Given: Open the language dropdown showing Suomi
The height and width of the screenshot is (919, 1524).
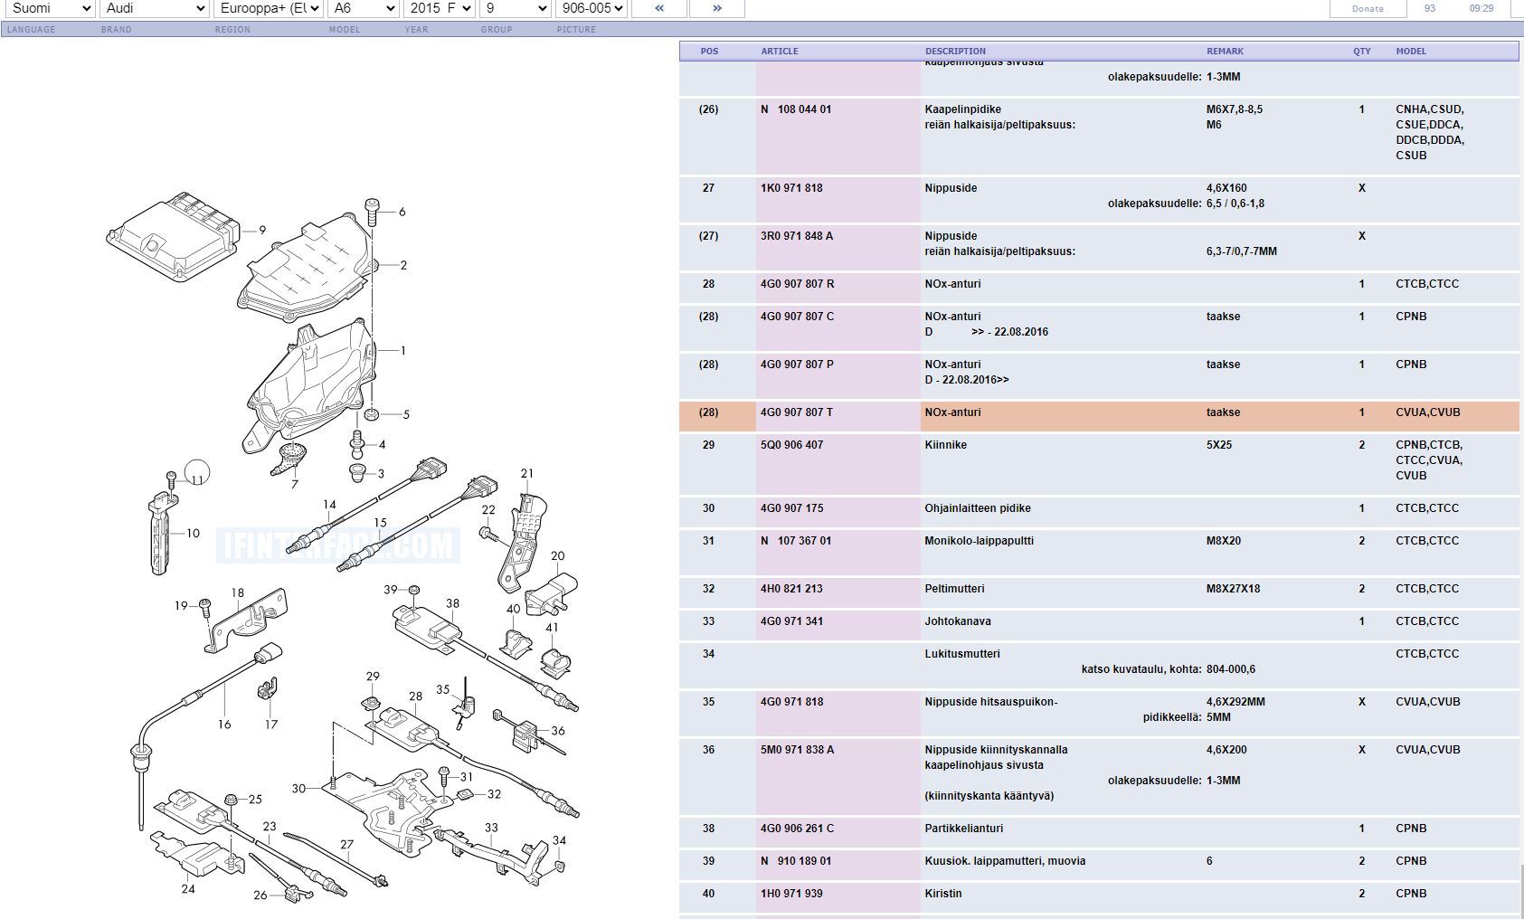Looking at the screenshot, I should 50,8.
